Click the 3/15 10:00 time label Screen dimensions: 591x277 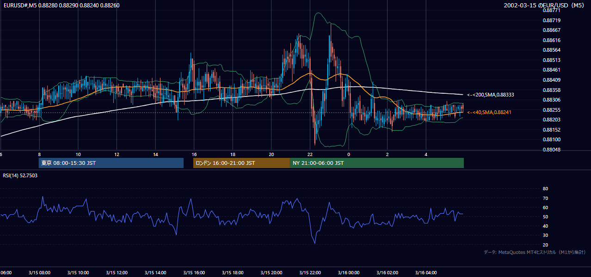coord(78,272)
